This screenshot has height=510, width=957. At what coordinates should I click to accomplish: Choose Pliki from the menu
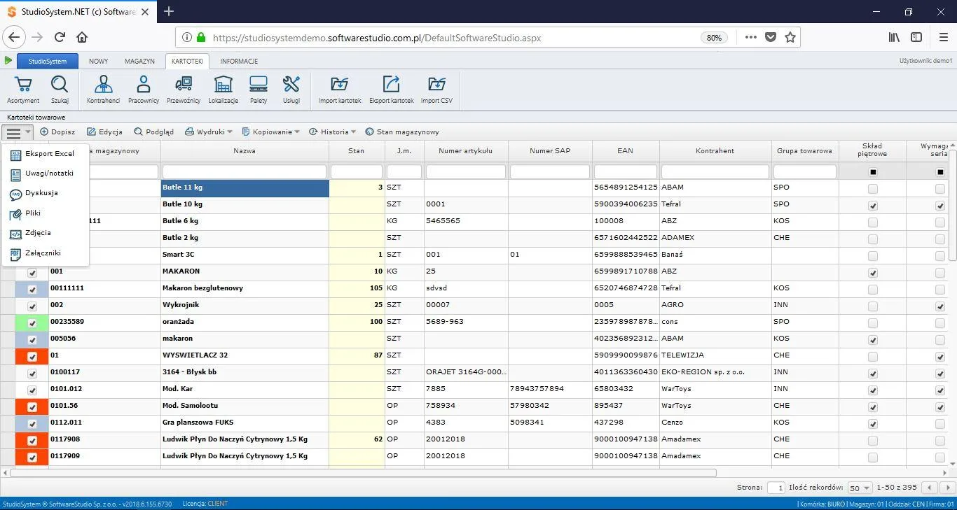coord(45,213)
